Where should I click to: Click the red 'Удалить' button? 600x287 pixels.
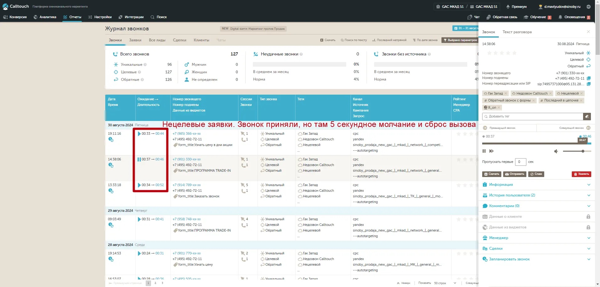[581, 174]
